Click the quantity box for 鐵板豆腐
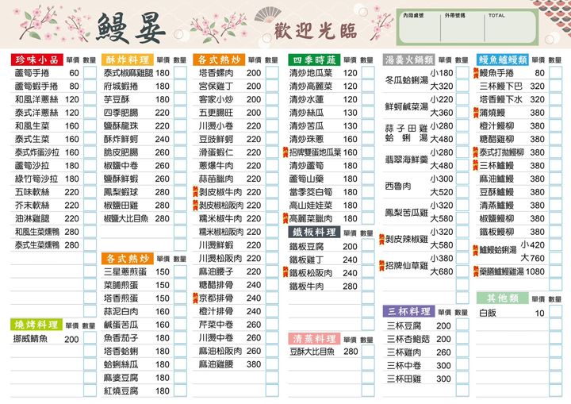 tap(368, 246)
